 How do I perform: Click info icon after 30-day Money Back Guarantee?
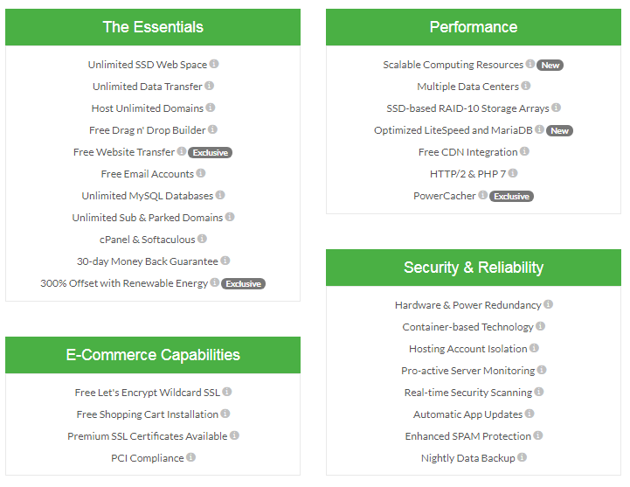coord(225,261)
